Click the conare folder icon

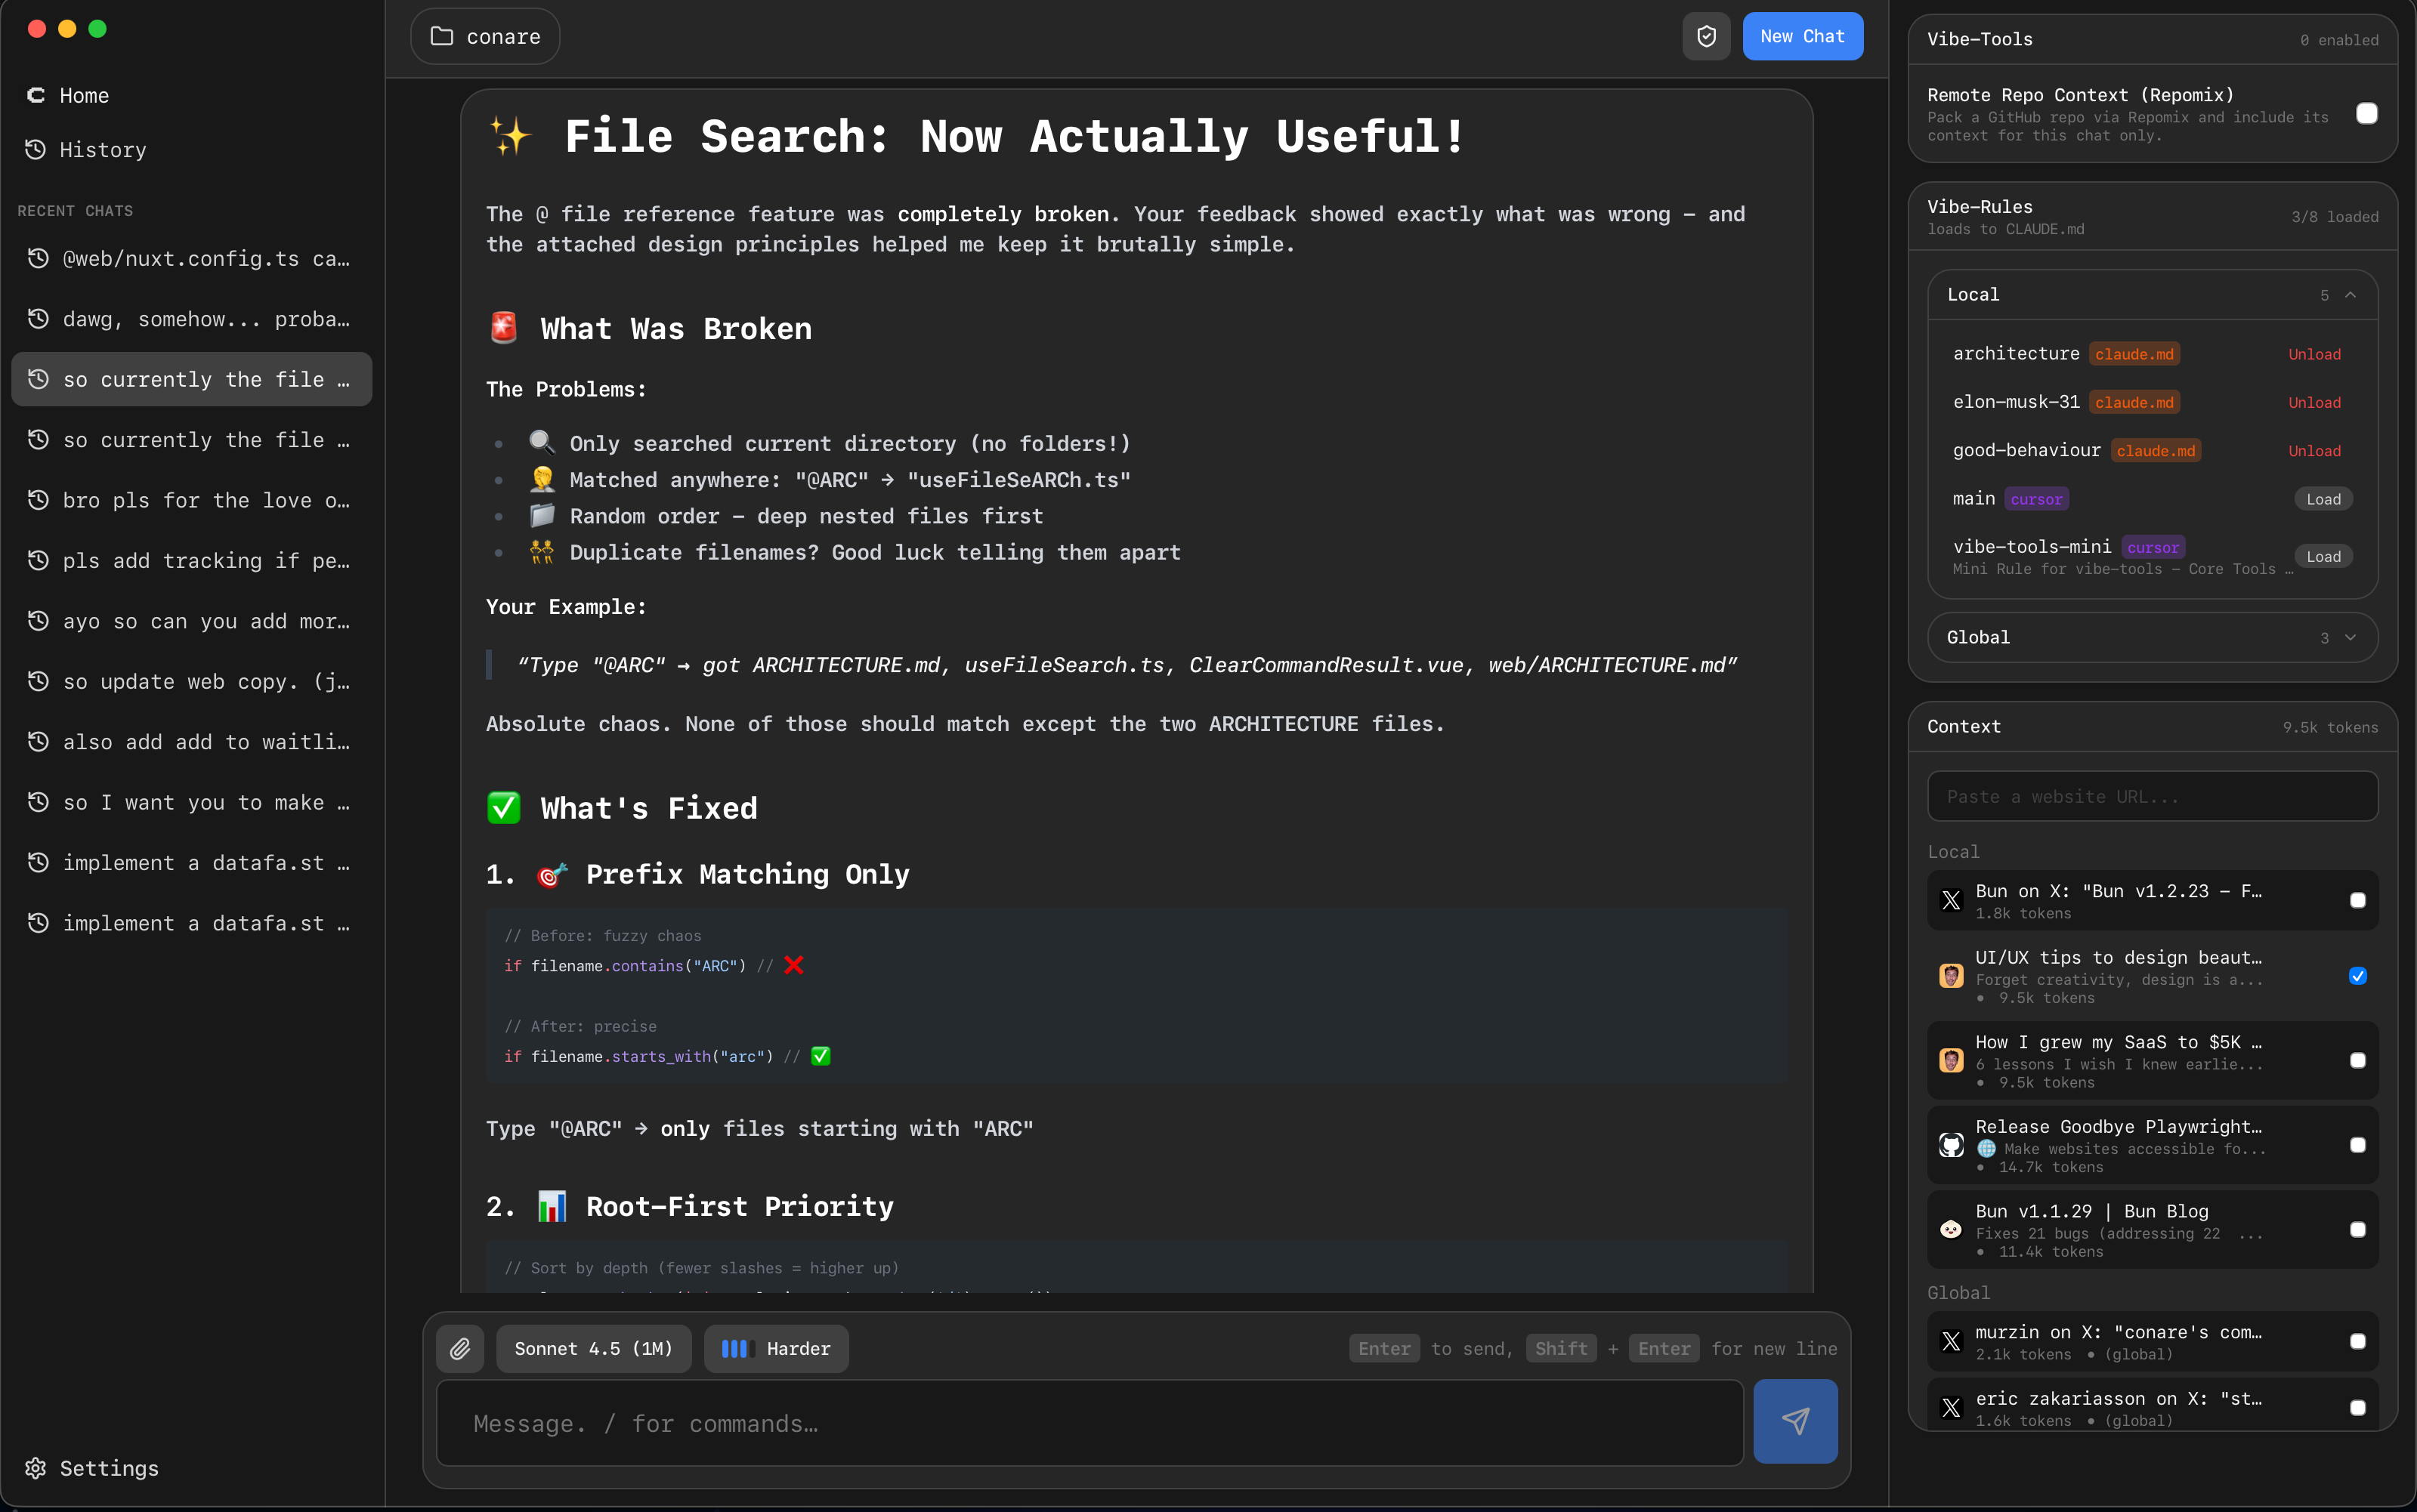tap(441, 37)
